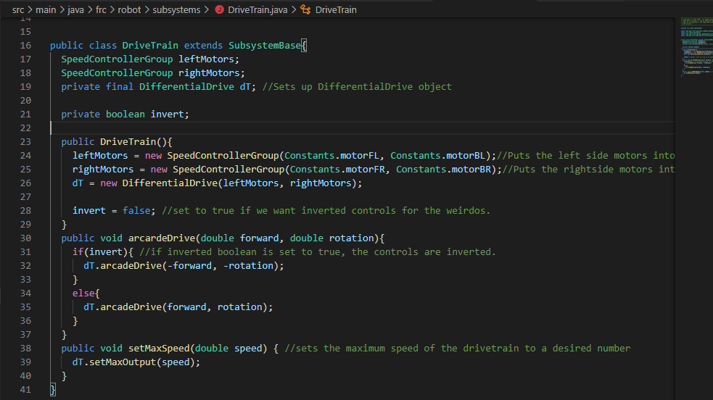Click 'dT.arcadeDrive(-forward, -rotation)' call
Image resolution: width=713 pixels, height=400 pixels.
[x=181, y=266]
